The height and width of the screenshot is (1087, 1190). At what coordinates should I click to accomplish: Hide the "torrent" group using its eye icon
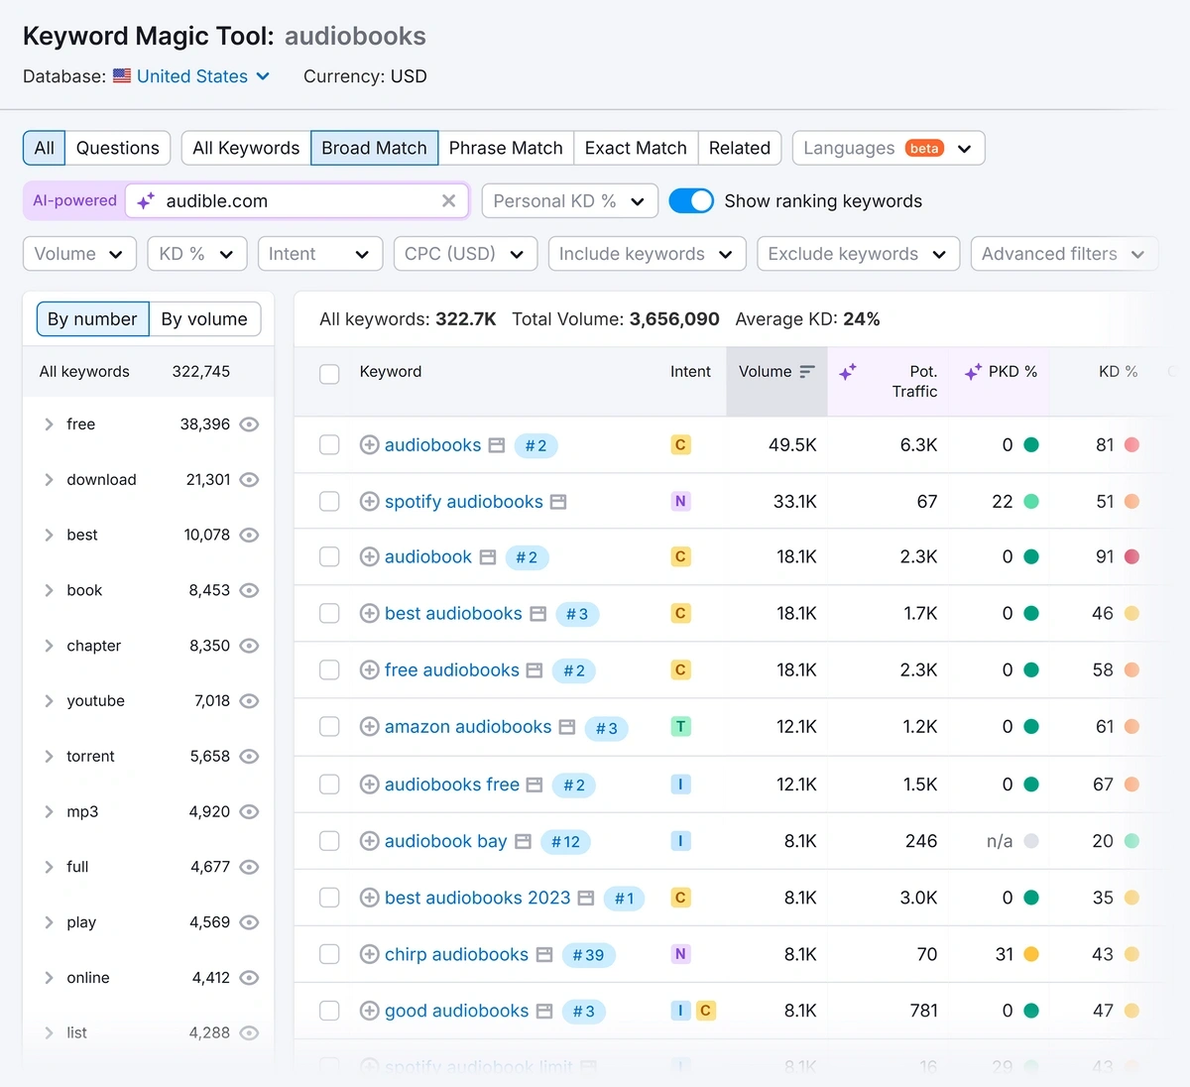(249, 756)
